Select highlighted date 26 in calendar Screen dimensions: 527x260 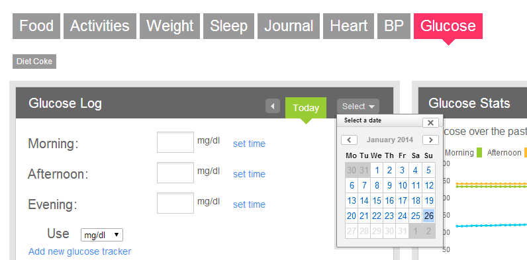[428, 216]
